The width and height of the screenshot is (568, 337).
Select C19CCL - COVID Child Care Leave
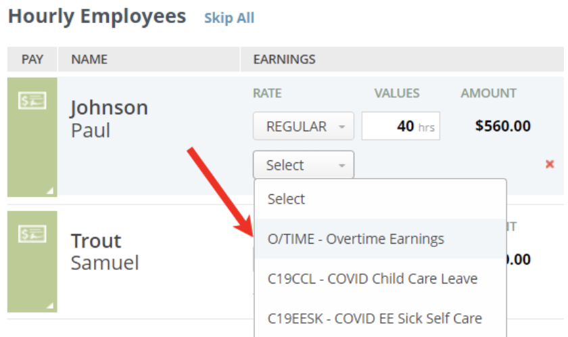tap(372, 278)
